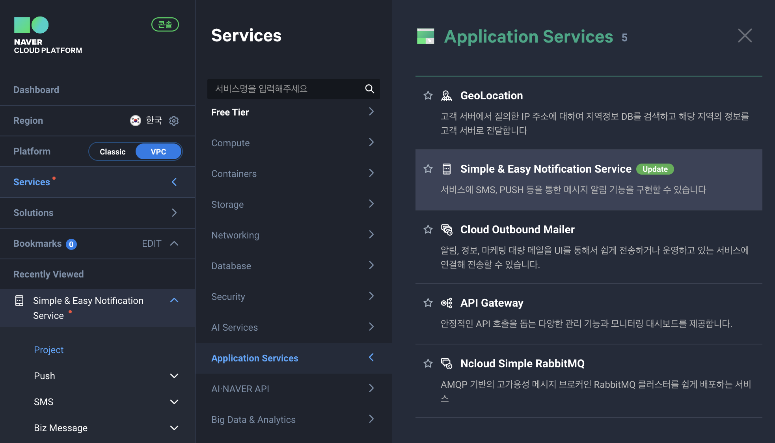Open the Project link
The width and height of the screenshot is (775, 443).
[x=49, y=350]
